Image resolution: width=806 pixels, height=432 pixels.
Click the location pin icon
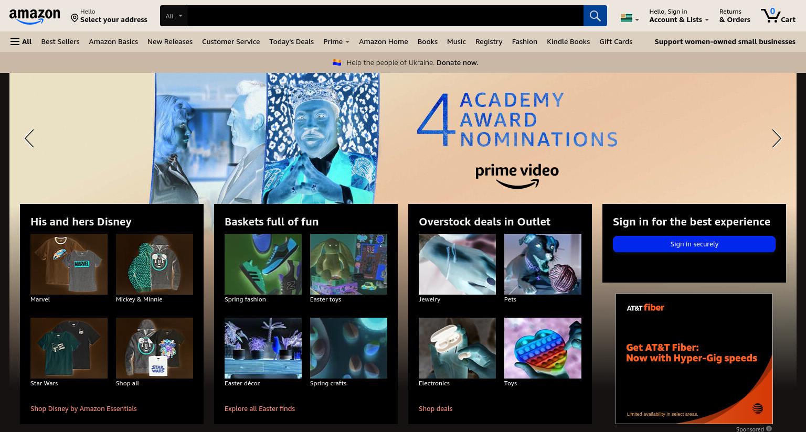point(75,18)
